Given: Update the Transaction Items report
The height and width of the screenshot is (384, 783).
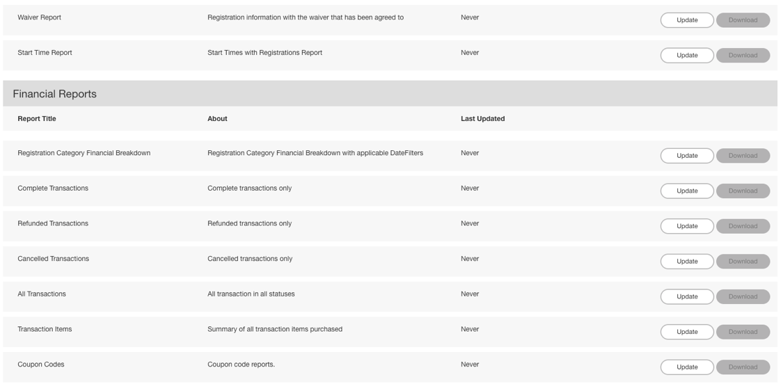Looking at the screenshot, I should (x=687, y=332).
